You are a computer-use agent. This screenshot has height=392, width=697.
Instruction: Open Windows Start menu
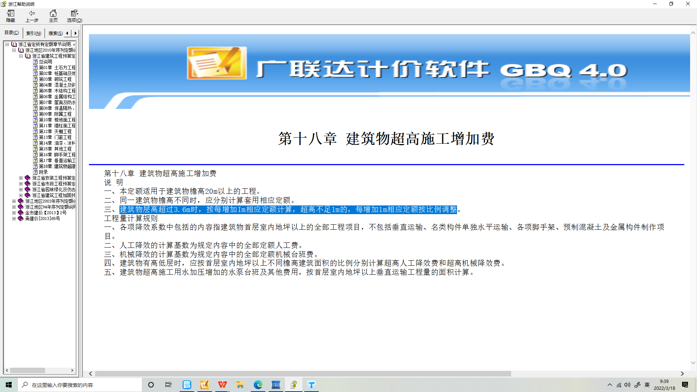9,385
